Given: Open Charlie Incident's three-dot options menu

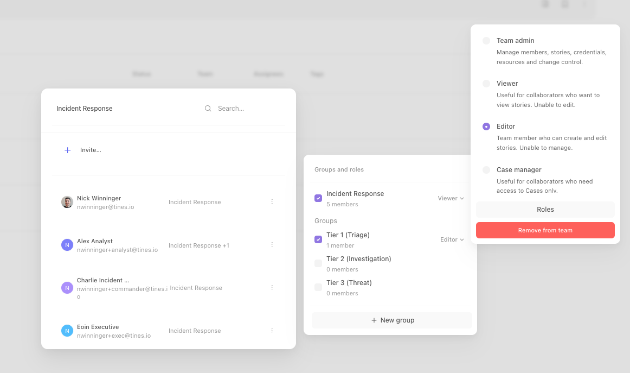Looking at the screenshot, I should pos(272,287).
